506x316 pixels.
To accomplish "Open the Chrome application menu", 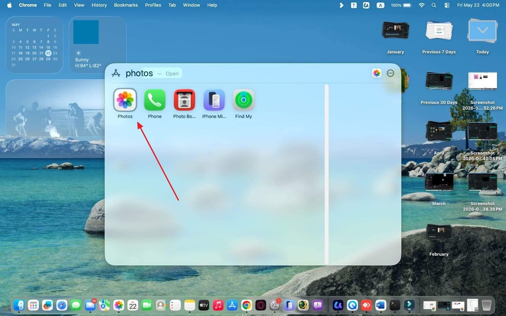I will tap(28, 5).
